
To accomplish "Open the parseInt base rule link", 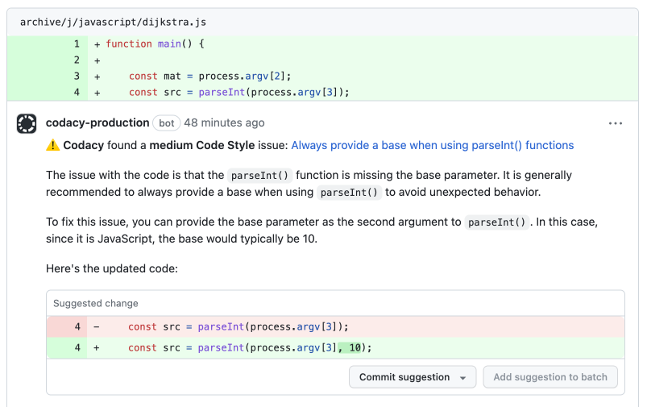I will (x=432, y=146).
